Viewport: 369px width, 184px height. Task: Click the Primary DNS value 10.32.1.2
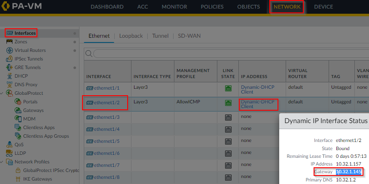(345, 180)
